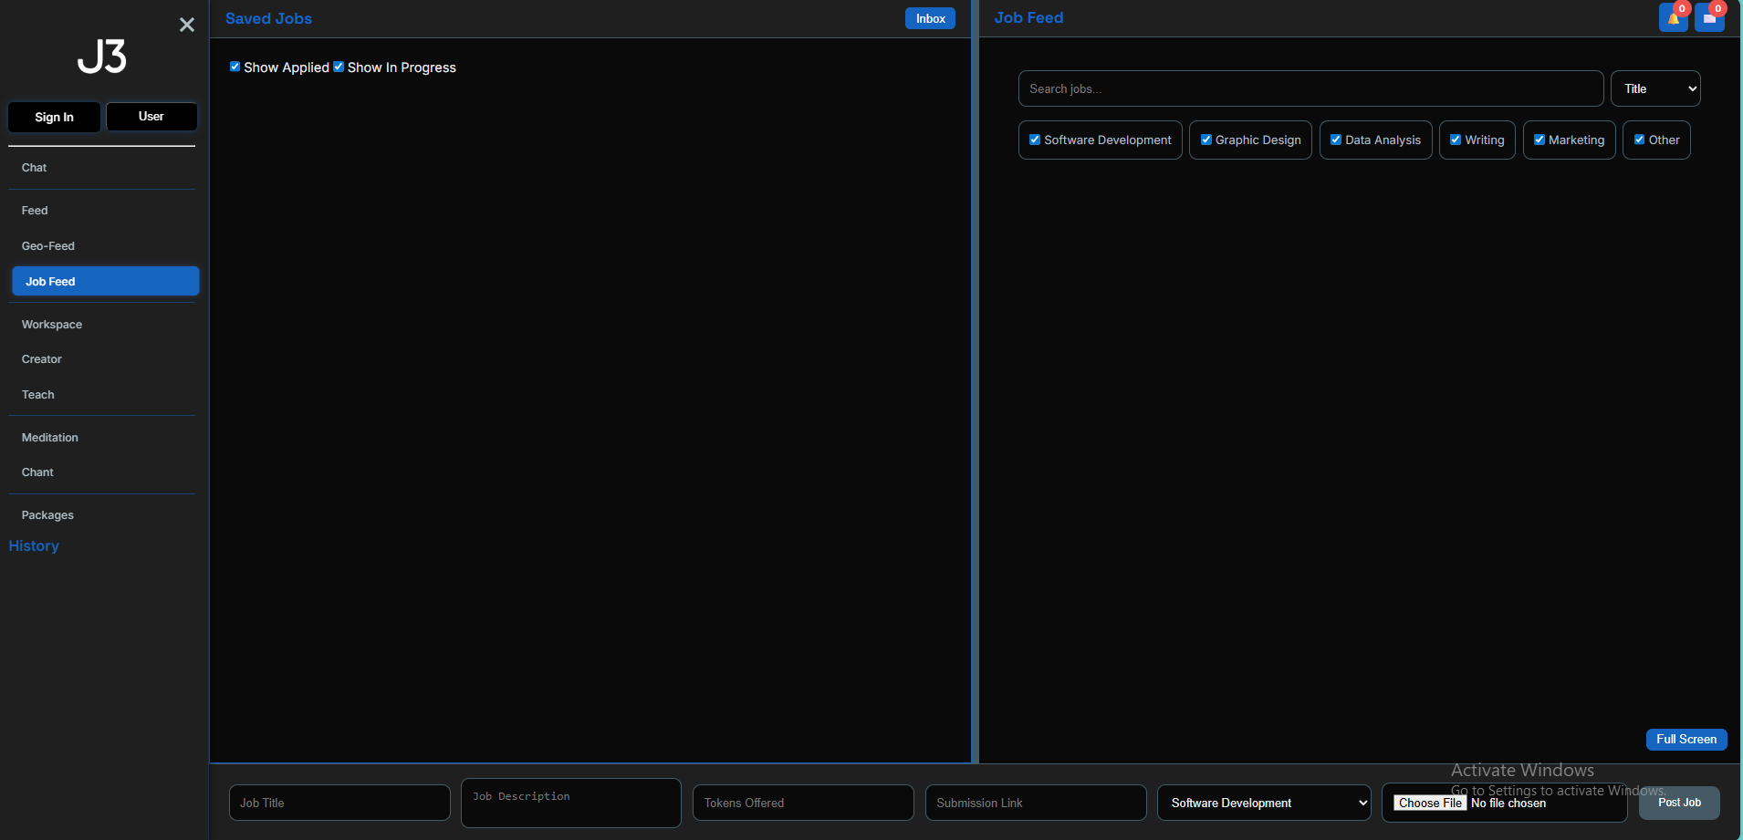Focus the Tokens Offered input field
This screenshot has width=1743, height=840.
803,803
